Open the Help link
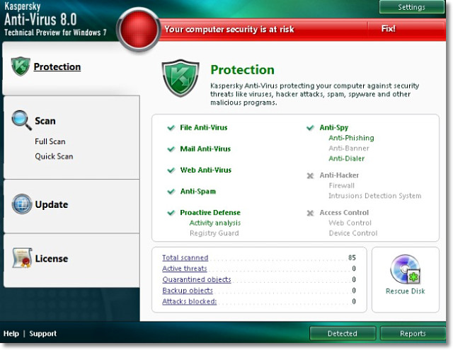453x350 pixels. click(11, 334)
